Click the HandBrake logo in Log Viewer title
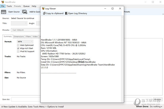This screenshot has height=109, width=164. click(43, 8)
